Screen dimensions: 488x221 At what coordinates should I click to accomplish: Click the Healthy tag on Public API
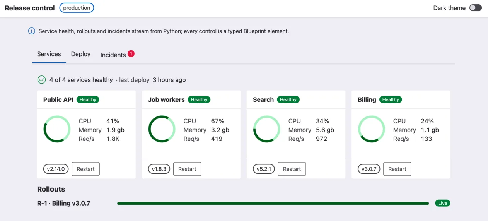88,99
